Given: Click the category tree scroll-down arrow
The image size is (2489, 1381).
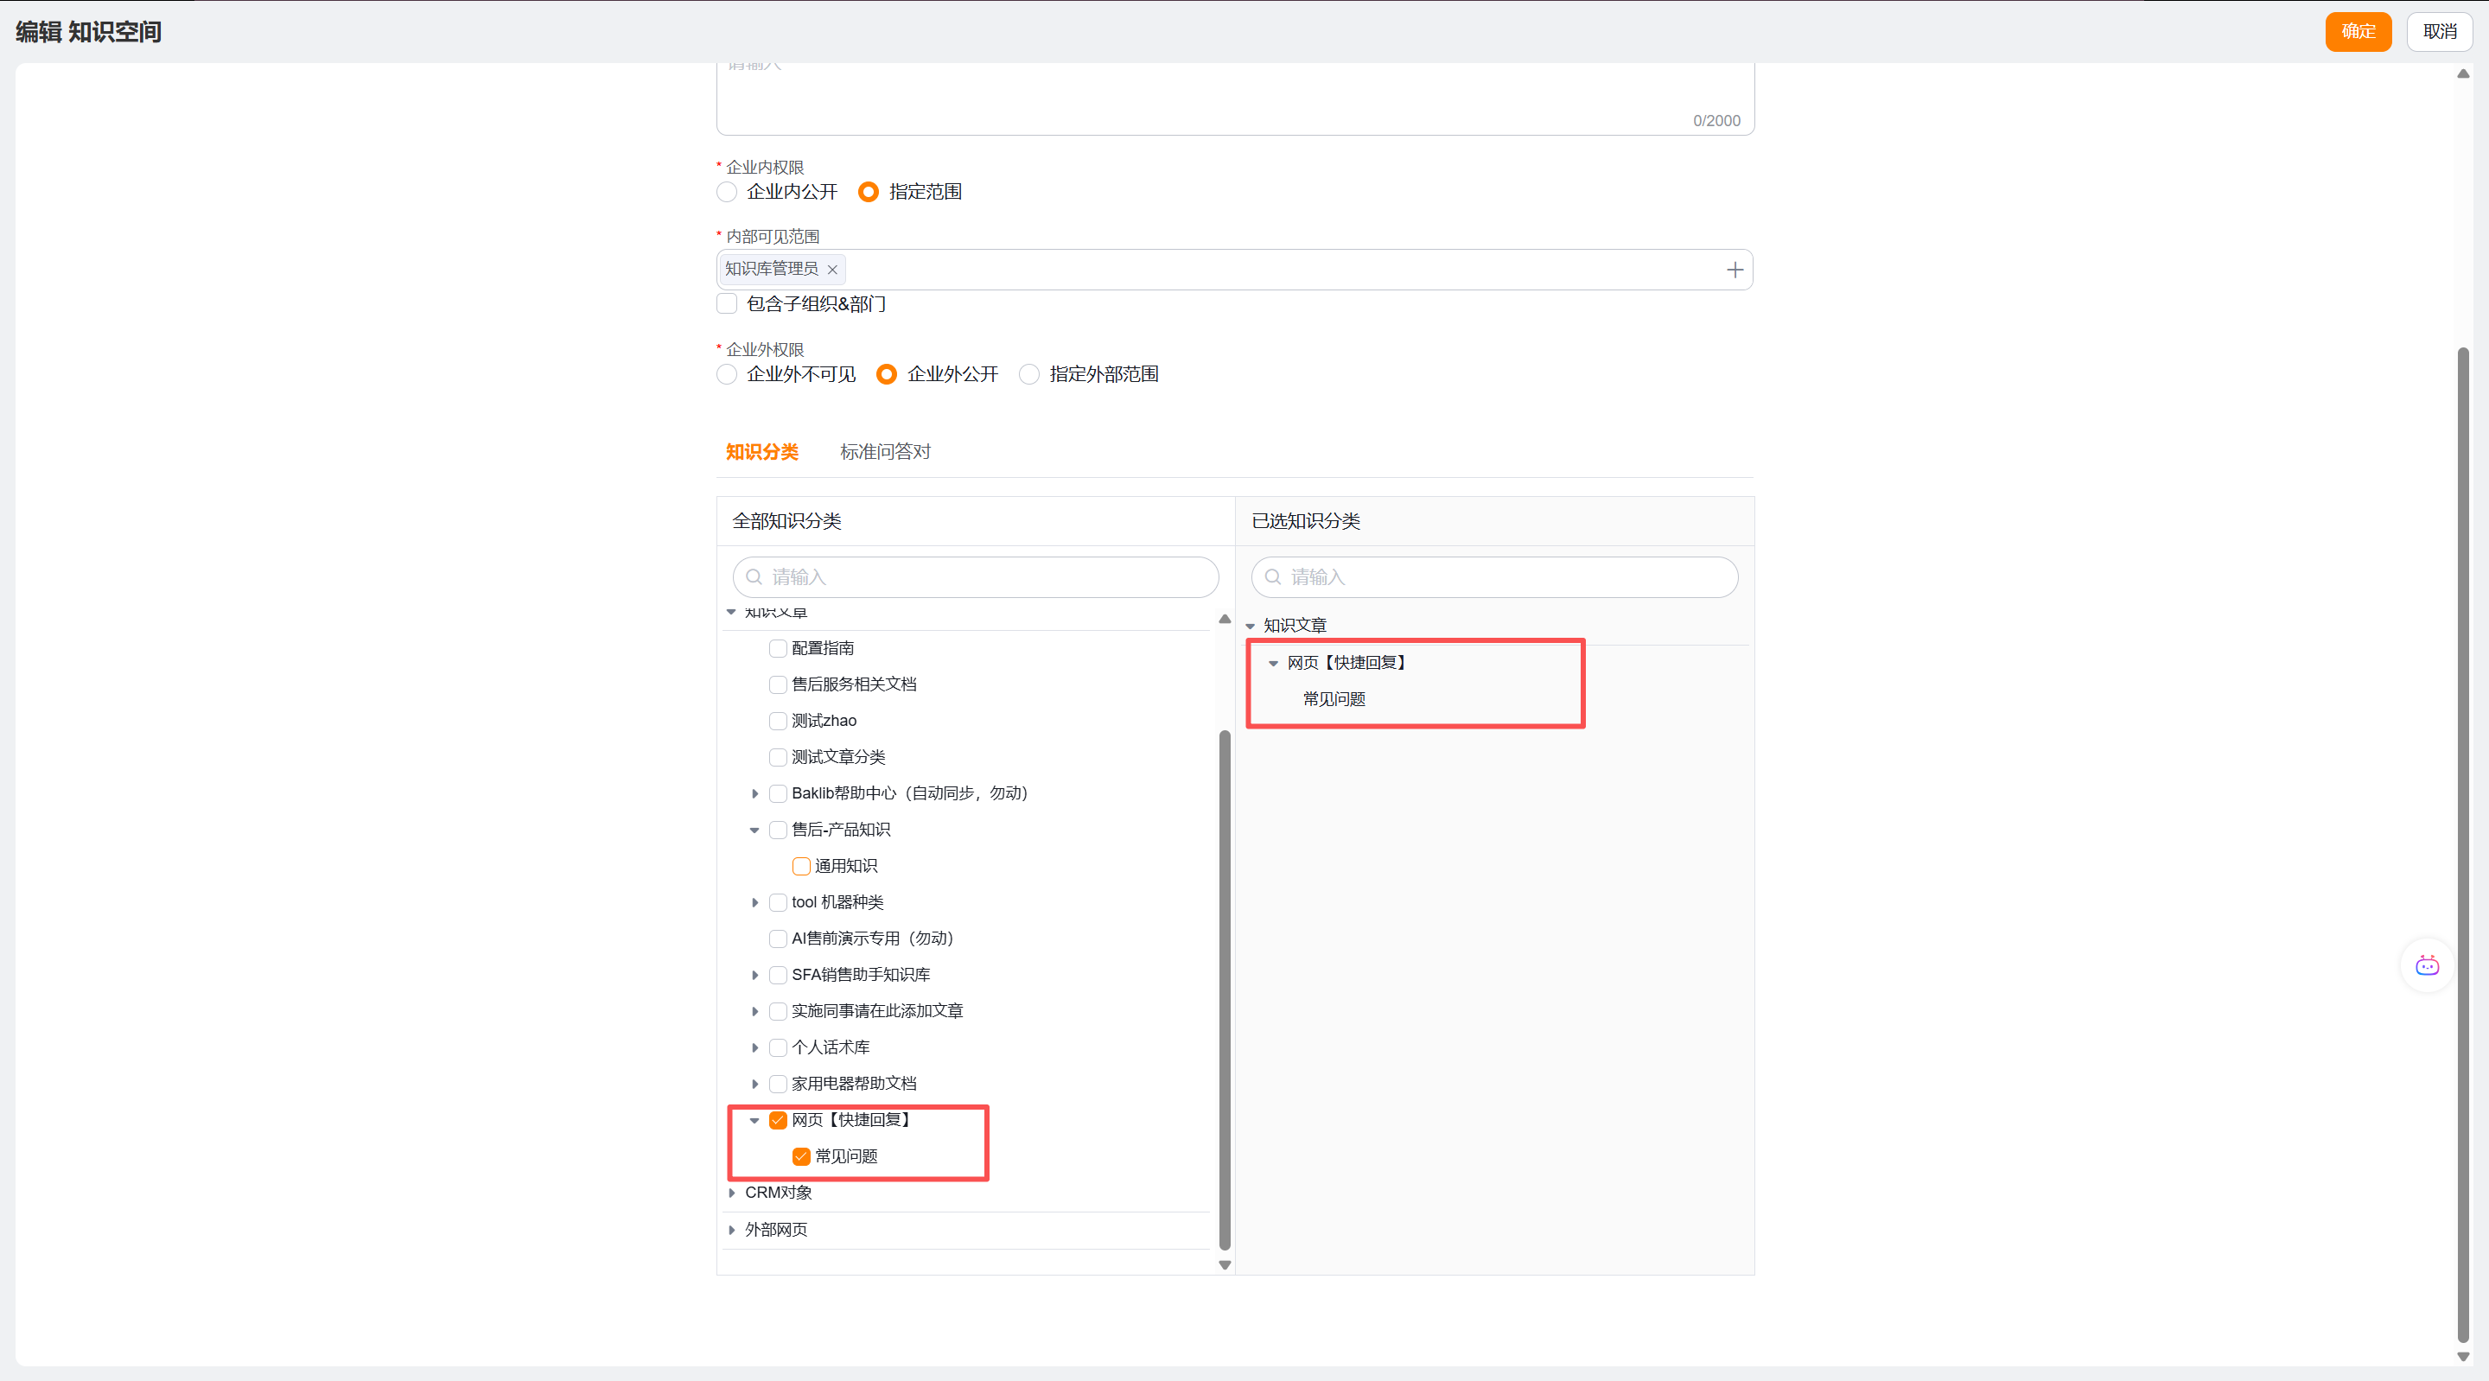Looking at the screenshot, I should coord(1225,1265).
